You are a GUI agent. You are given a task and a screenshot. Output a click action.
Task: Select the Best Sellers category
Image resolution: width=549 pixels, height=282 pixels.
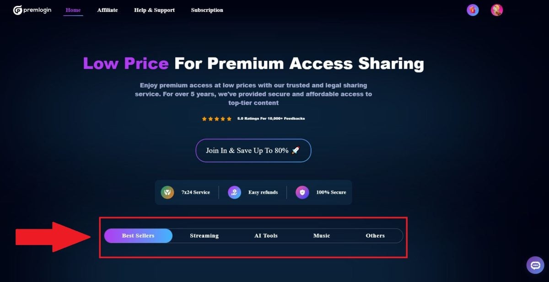(138, 235)
